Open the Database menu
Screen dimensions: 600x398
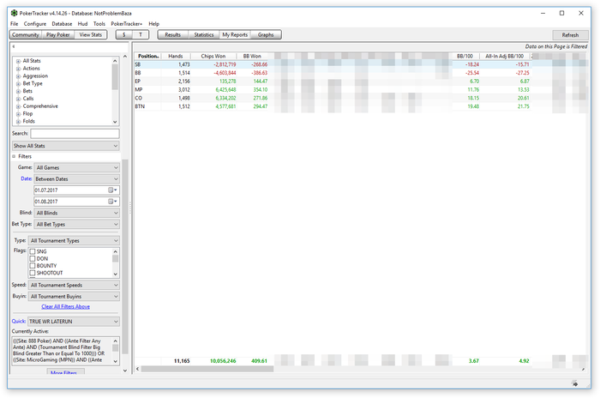(62, 24)
